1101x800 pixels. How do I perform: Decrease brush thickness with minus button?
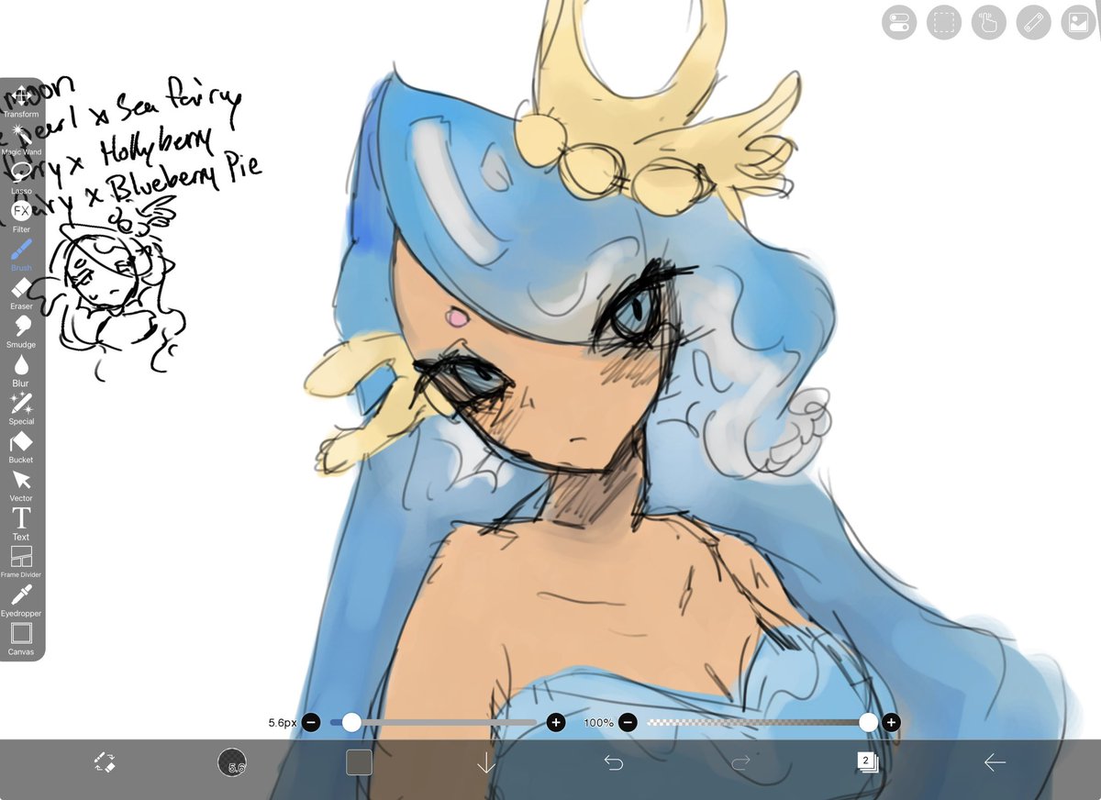click(x=311, y=723)
